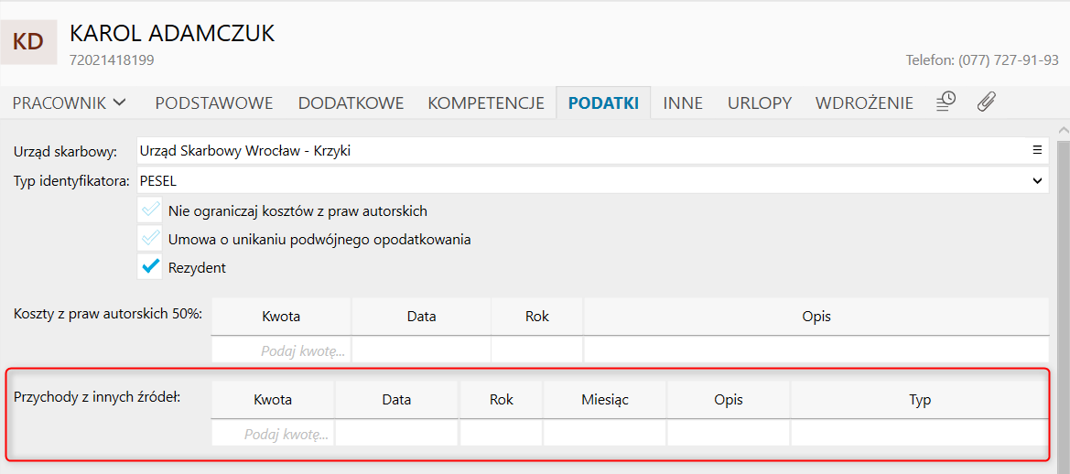Enable 'Umowa o unikaniu podwójnego opodatkowania'

tap(150, 240)
